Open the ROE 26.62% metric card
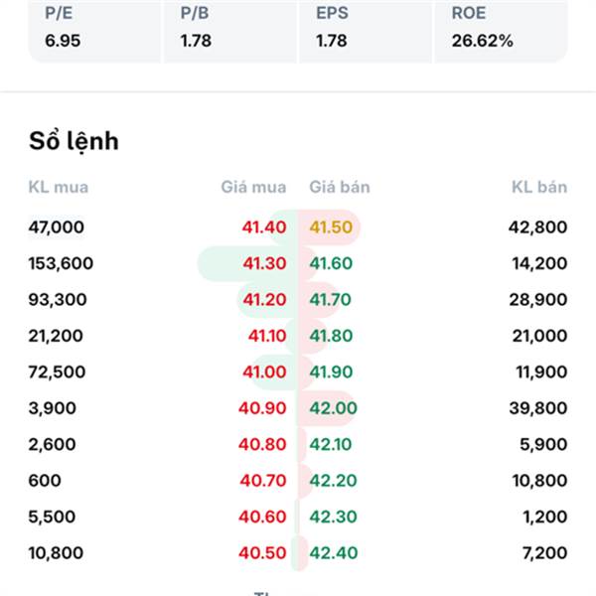This screenshot has width=596, height=596. (x=500, y=29)
